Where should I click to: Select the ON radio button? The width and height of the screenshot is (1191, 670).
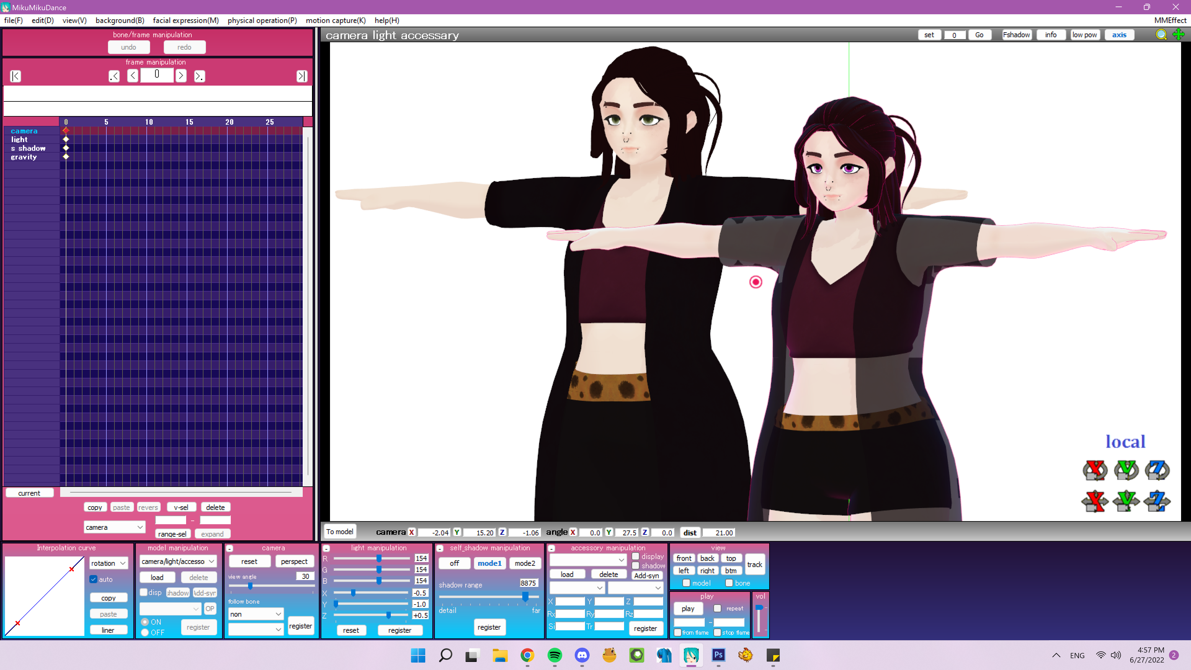pyautogui.click(x=145, y=622)
